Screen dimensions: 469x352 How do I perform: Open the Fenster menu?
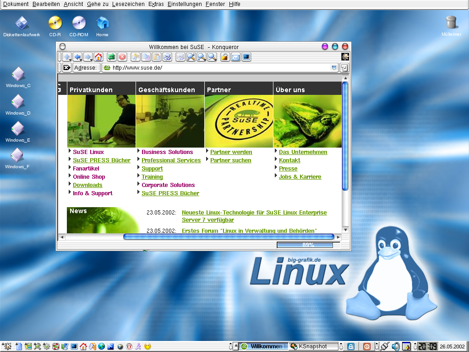pos(215,4)
